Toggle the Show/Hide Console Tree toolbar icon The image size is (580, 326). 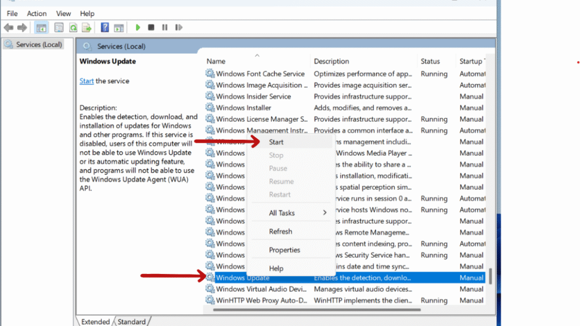click(41, 27)
